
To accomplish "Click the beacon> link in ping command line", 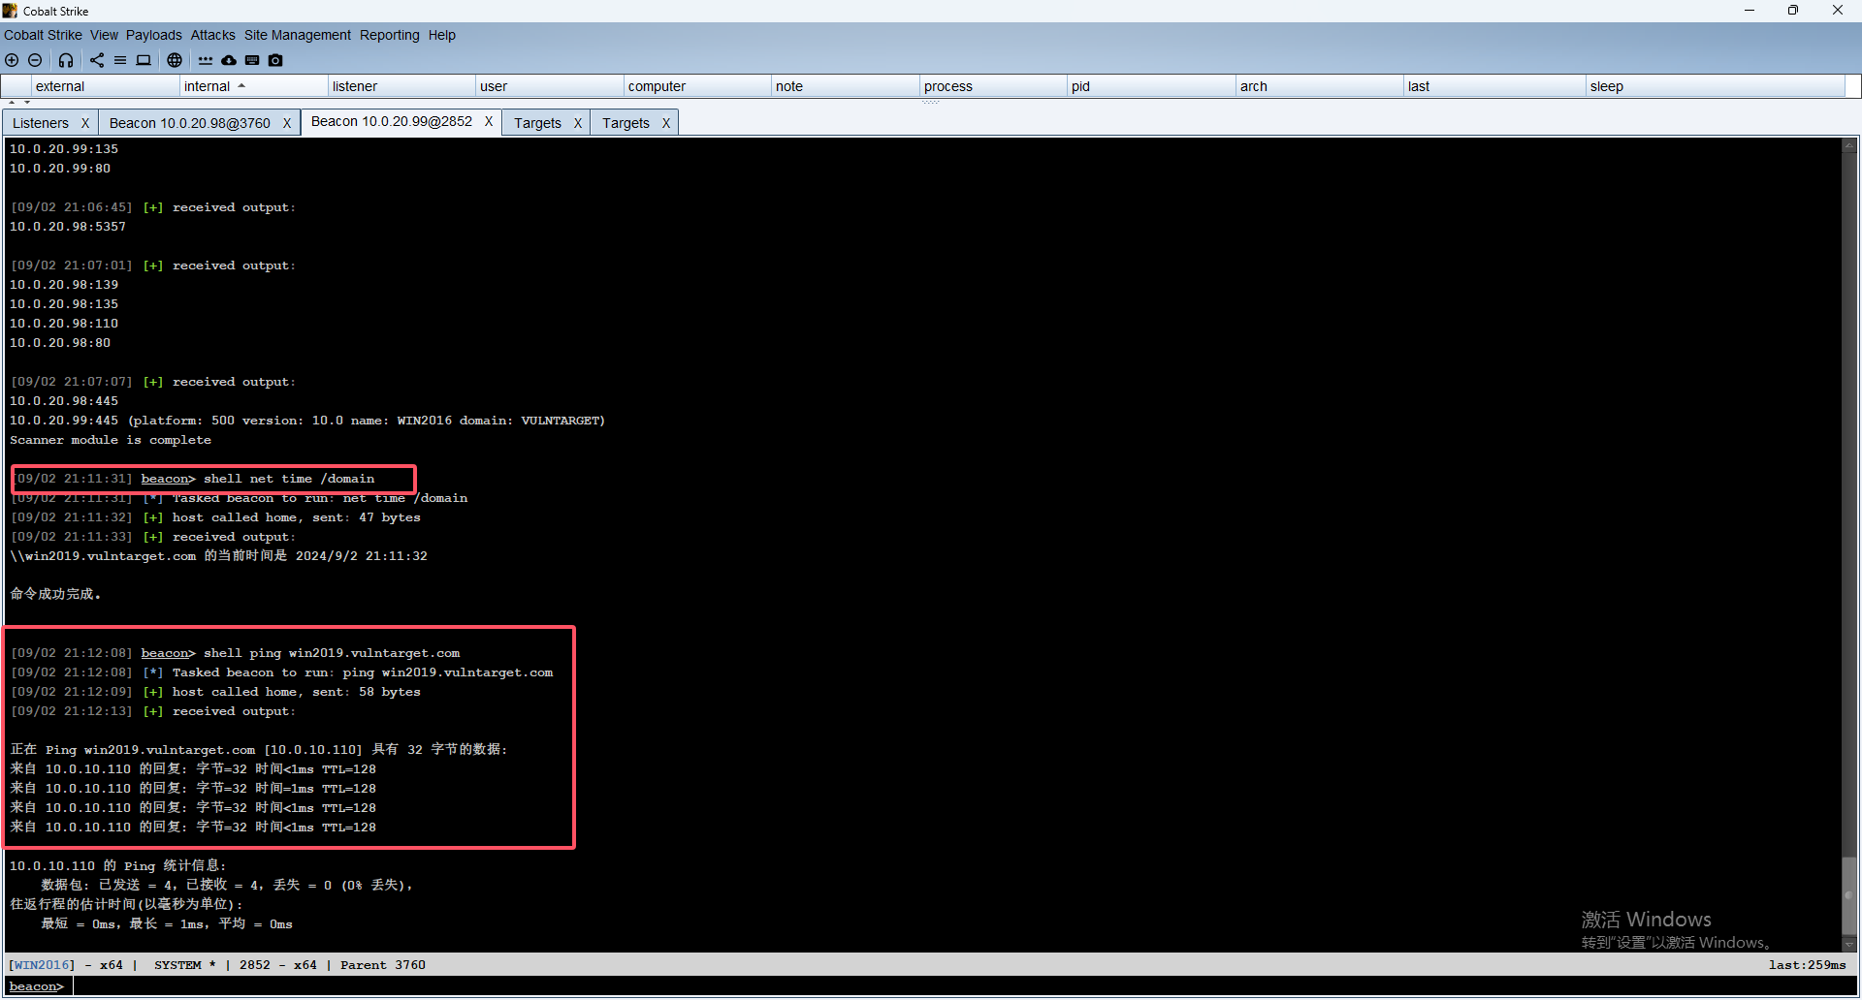I will 168,653.
